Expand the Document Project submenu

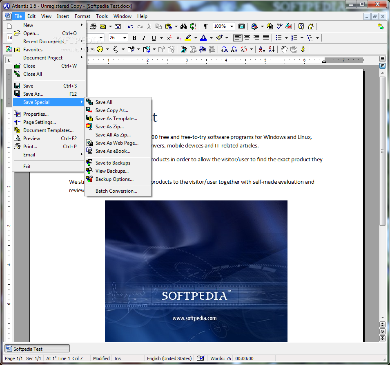[49, 57]
